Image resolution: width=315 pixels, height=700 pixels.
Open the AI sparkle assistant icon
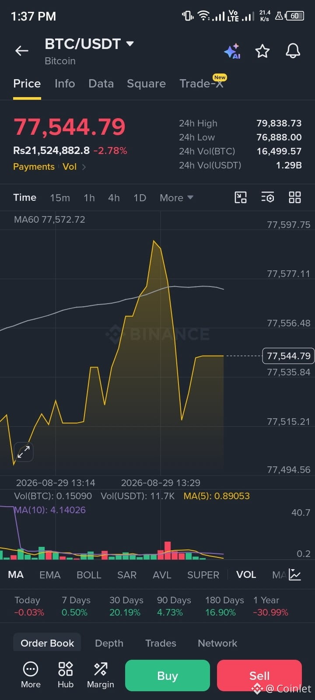[x=232, y=51]
